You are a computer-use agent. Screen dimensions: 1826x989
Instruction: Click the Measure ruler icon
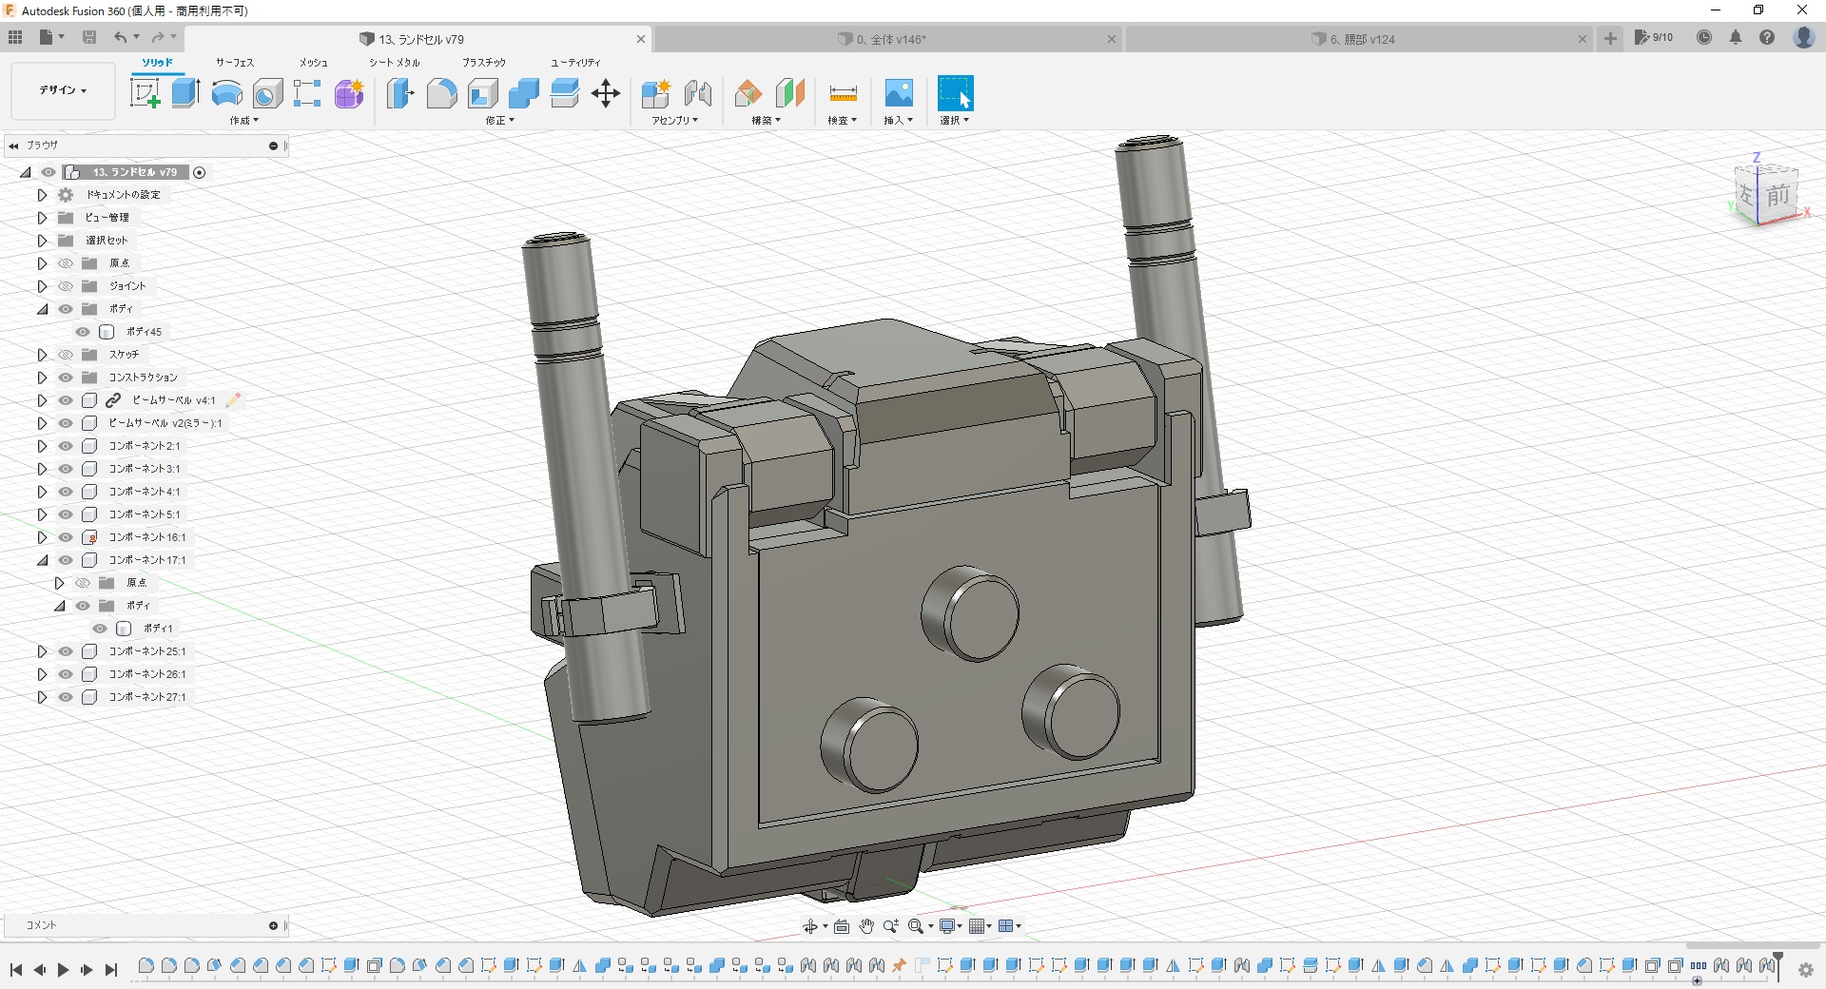(843, 93)
